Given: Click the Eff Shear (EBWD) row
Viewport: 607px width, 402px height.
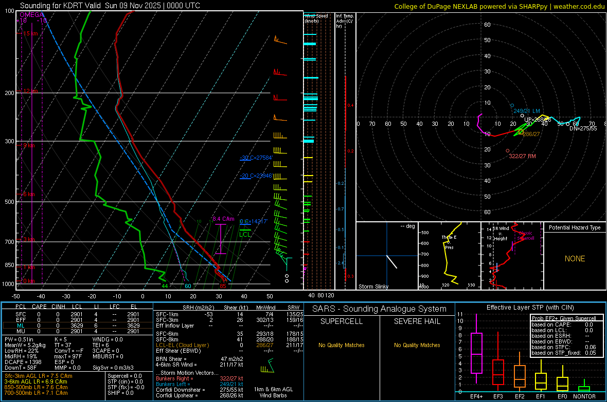Looking at the screenshot, I should tap(229, 351).
